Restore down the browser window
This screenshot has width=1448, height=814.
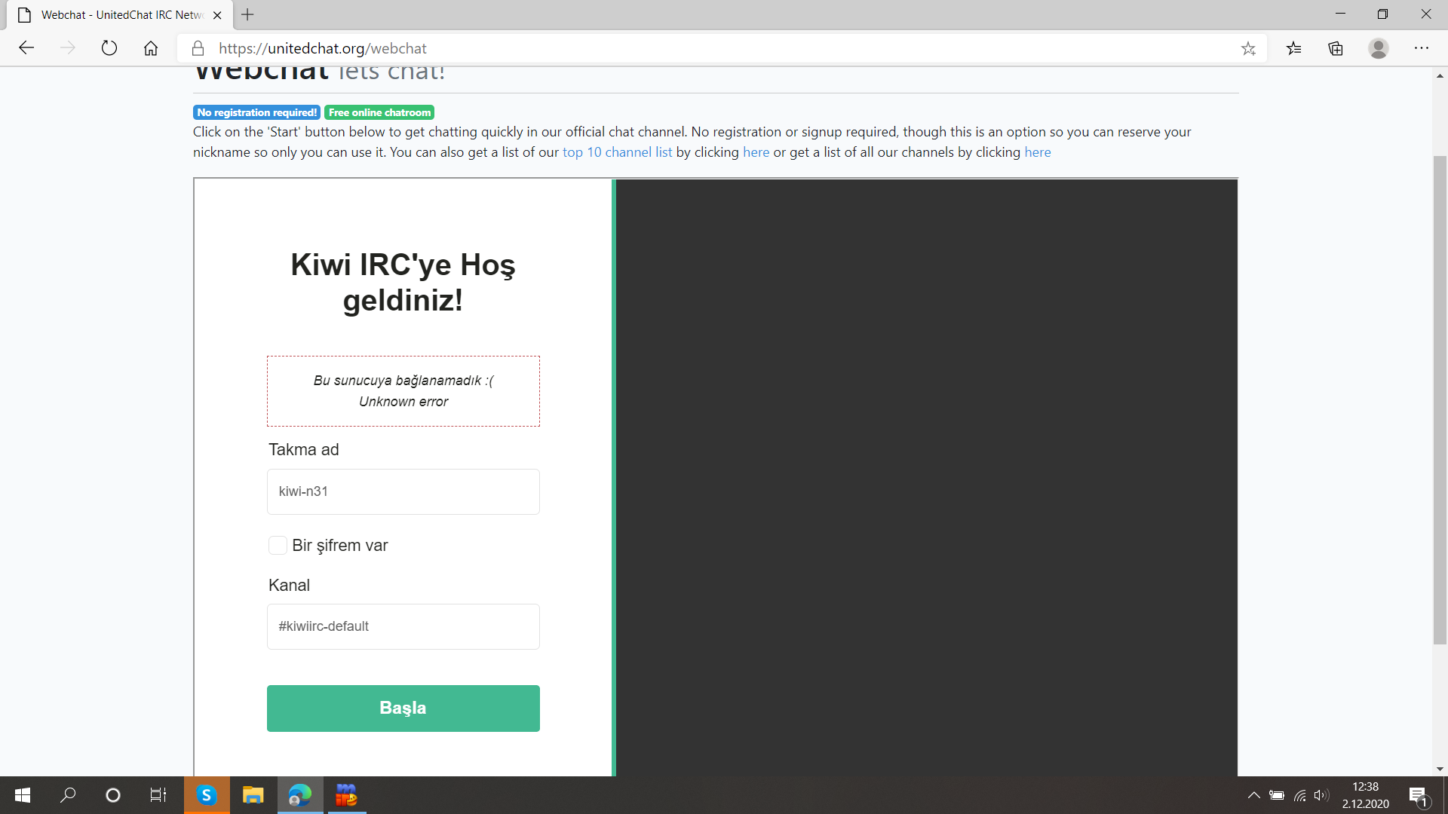(1382, 14)
